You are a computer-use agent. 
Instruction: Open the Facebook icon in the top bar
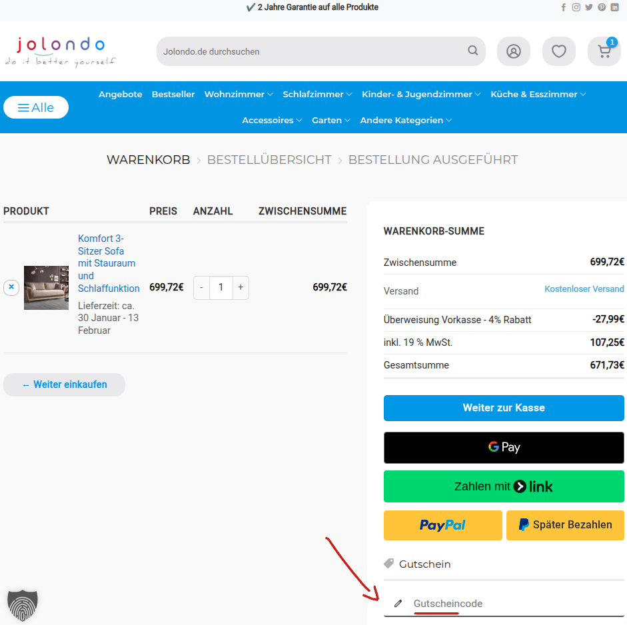(x=563, y=7)
